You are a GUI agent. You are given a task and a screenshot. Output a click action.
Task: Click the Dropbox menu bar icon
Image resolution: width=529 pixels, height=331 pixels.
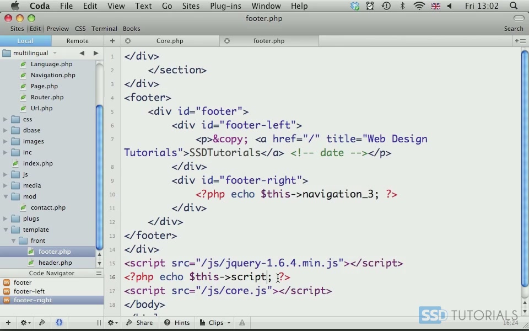point(355,6)
